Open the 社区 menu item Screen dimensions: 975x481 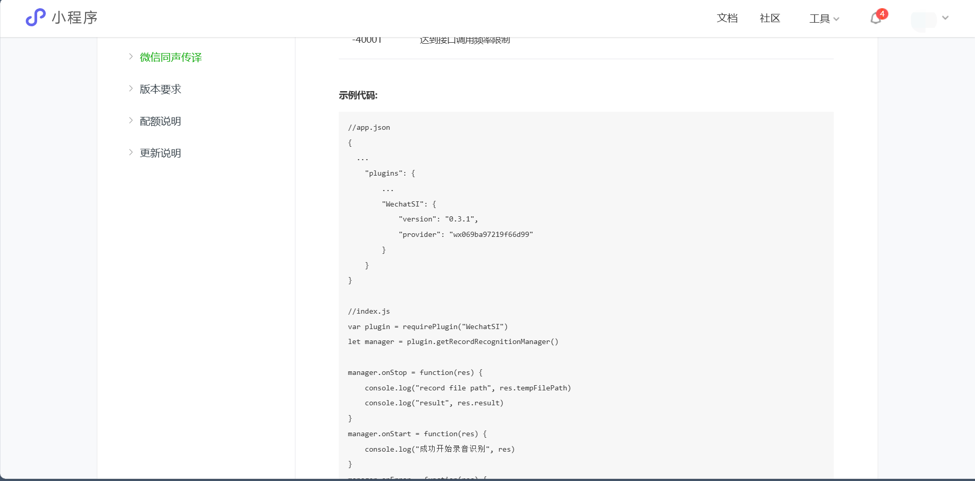click(x=770, y=18)
